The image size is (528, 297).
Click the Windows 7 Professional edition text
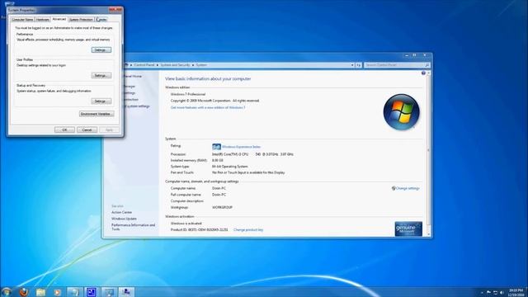[x=188, y=94]
